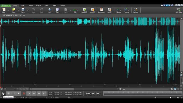Viewport: 183px width, 103px height.
Task: Click the playback volume slider knob
Action: pyautogui.click(x=170, y=98)
